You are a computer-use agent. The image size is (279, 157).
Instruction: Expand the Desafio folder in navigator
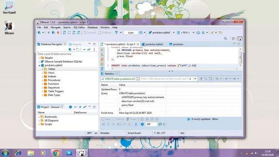[x=39, y=58]
